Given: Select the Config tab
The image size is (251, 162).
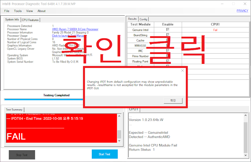Looking at the screenshot, I should 143,19.
